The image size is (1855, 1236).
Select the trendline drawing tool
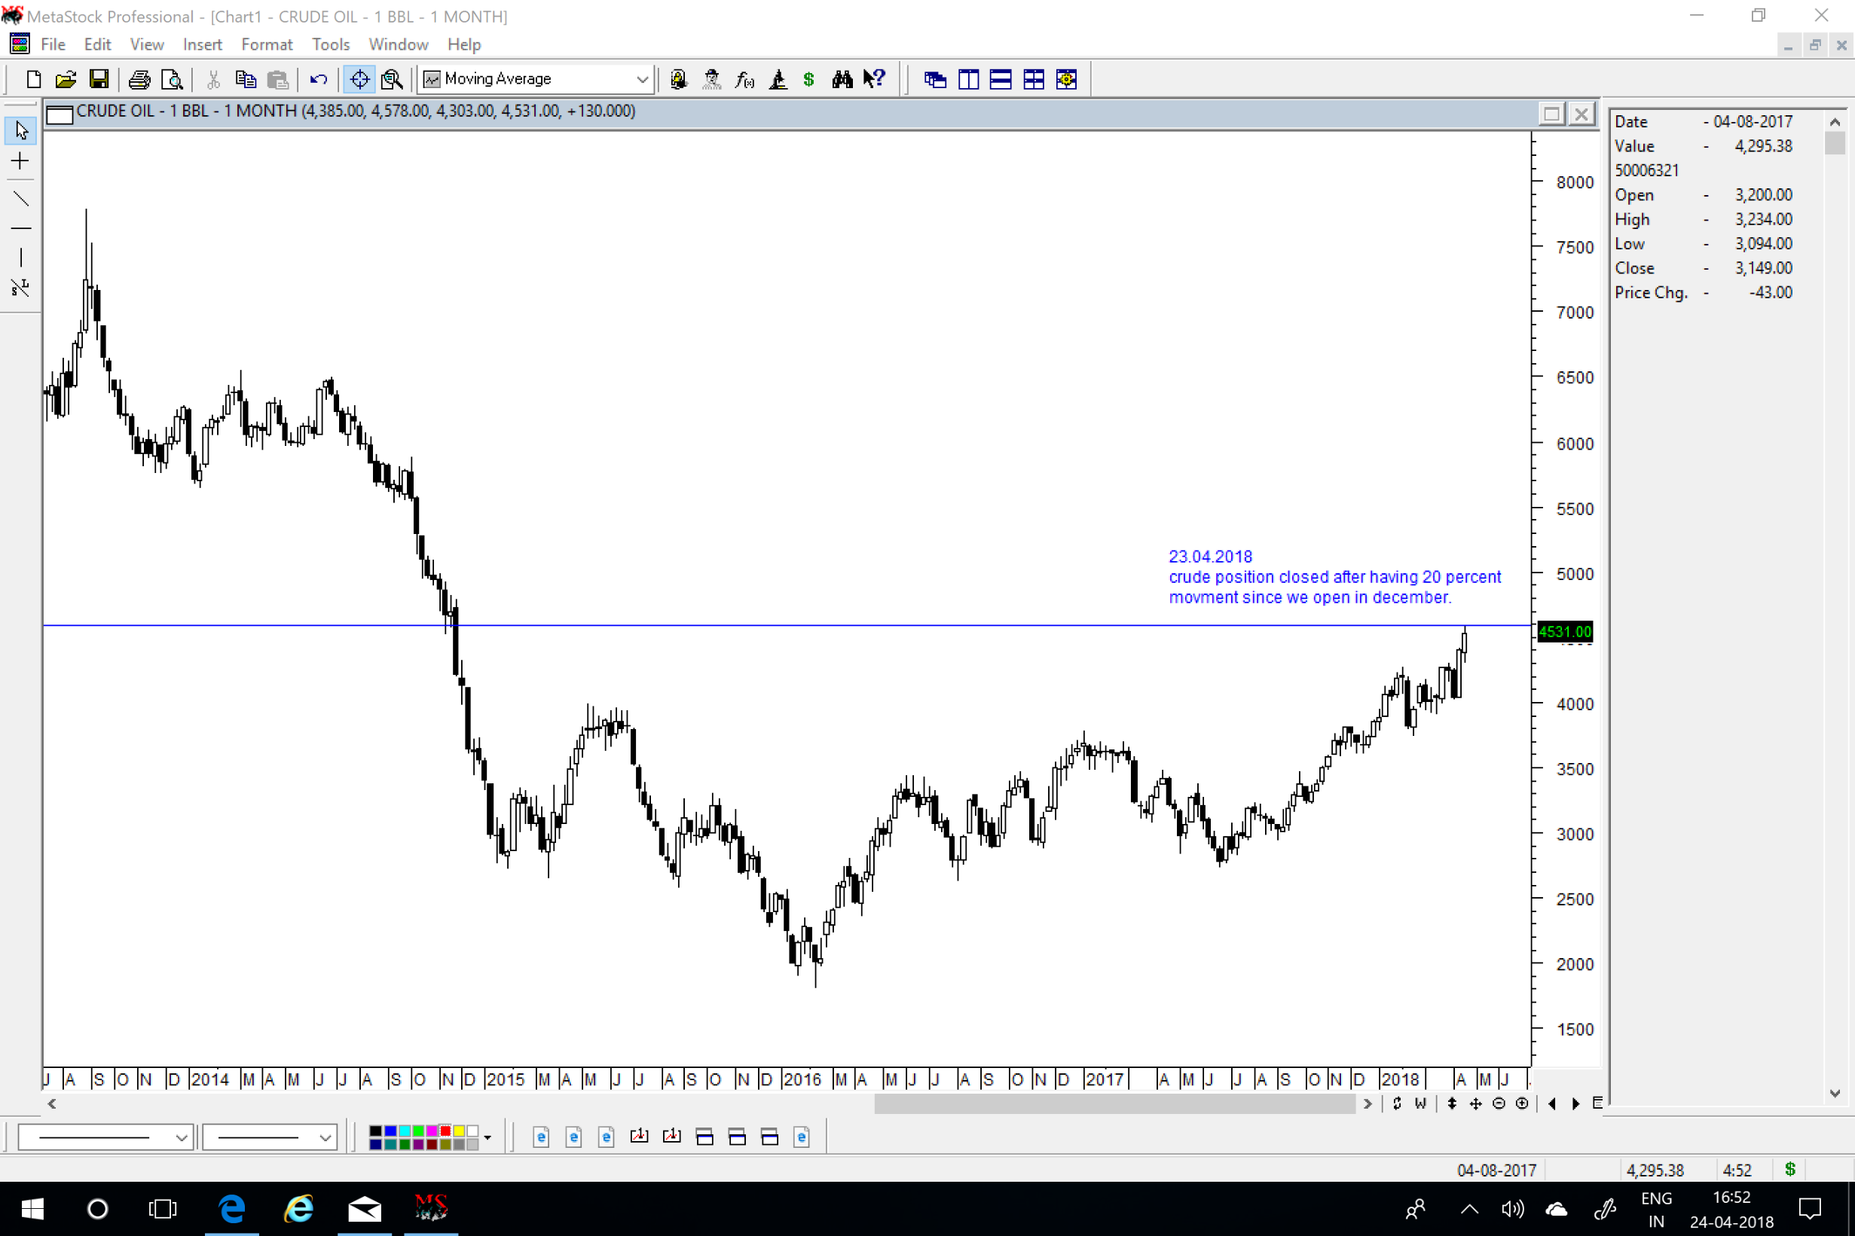click(x=20, y=198)
